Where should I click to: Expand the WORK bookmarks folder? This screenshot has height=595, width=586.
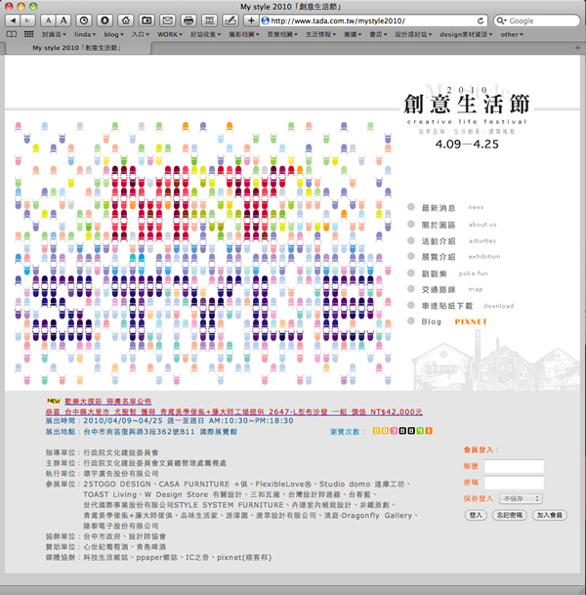point(170,34)
